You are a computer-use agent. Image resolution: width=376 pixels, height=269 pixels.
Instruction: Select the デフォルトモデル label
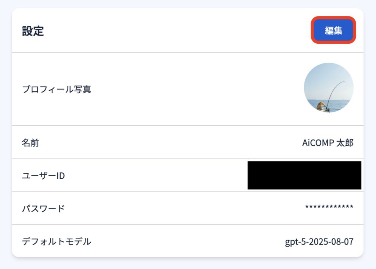pyautogui.click(x=57, y=241)
